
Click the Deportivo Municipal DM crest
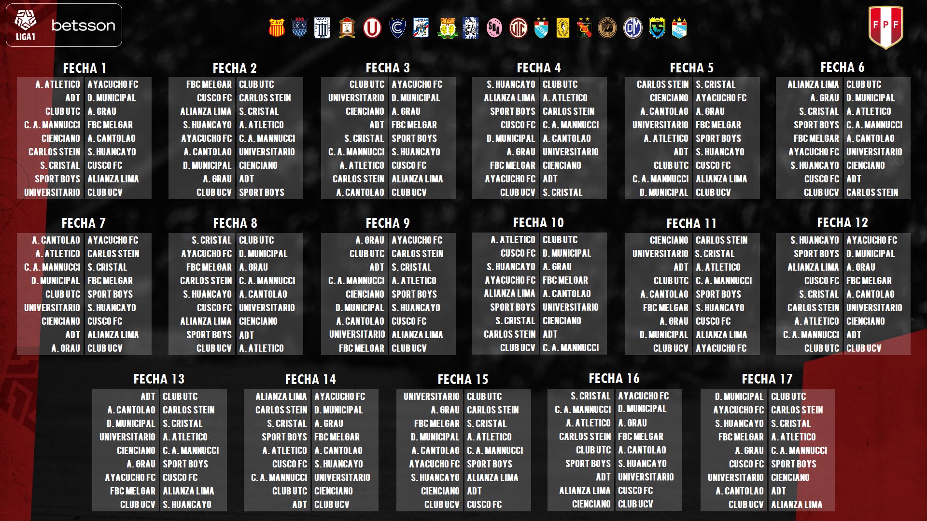632,28
